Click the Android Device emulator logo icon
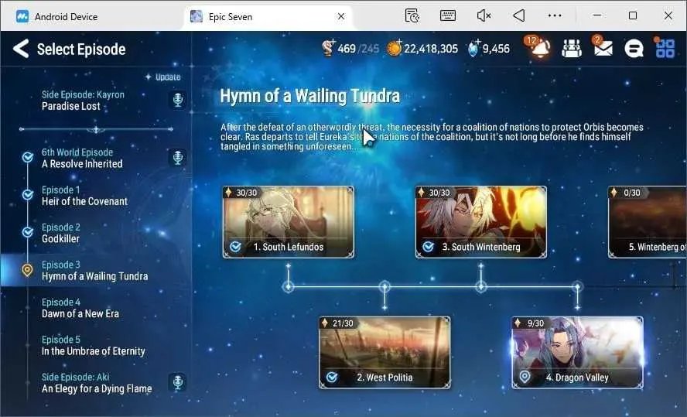 tap(22, 17)
